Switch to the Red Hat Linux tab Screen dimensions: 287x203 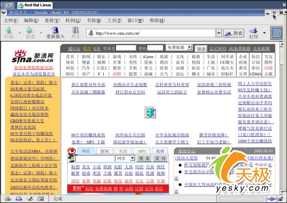(35, 5)
